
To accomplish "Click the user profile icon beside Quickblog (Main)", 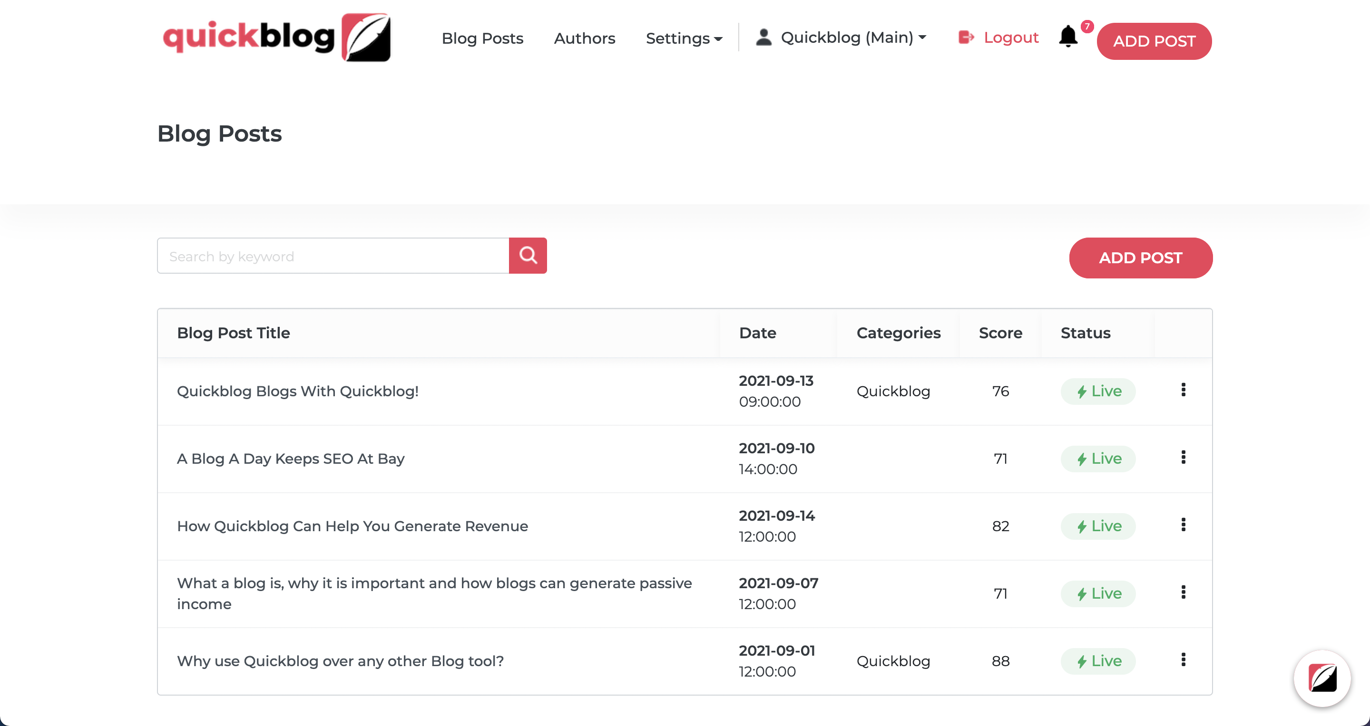I will pyautogui.click(x=763, y=37).
